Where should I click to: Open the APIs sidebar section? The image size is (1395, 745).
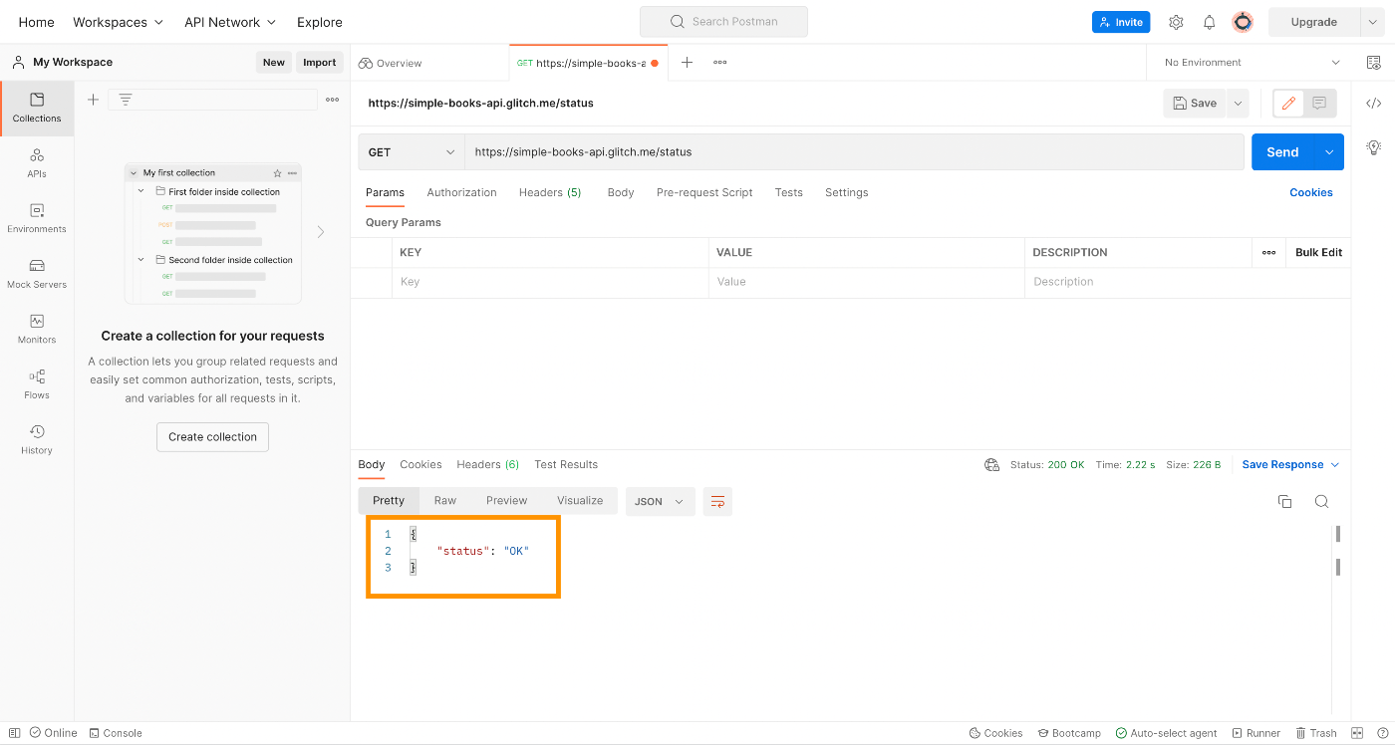pyautogui.click(x=37, y=163)
